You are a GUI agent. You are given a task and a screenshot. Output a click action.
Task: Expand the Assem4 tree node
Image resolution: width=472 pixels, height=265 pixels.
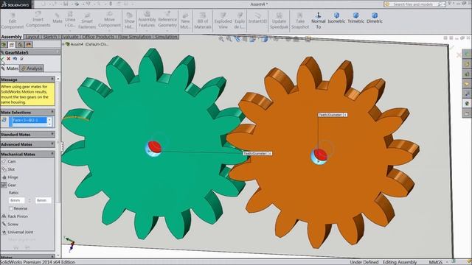tap(63, 44)
